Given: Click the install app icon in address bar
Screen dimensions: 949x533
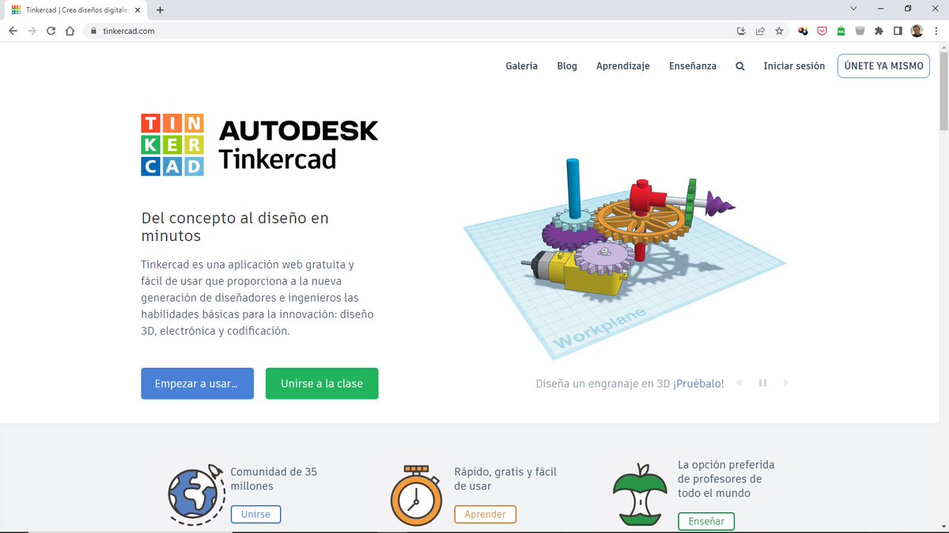Looking at the screenshot, I should tap(741, 31).
